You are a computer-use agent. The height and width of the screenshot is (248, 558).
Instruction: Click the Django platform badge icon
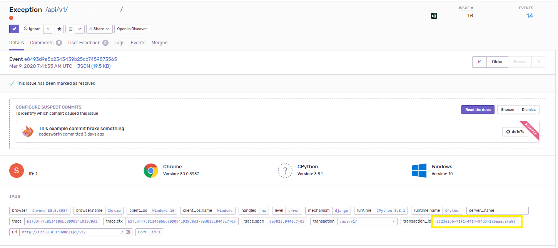coord(434,16)
